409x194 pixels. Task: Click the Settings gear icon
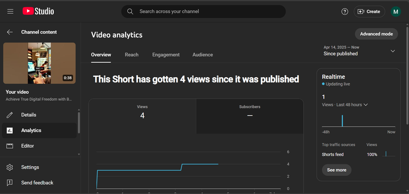click(x=10, y=167)
